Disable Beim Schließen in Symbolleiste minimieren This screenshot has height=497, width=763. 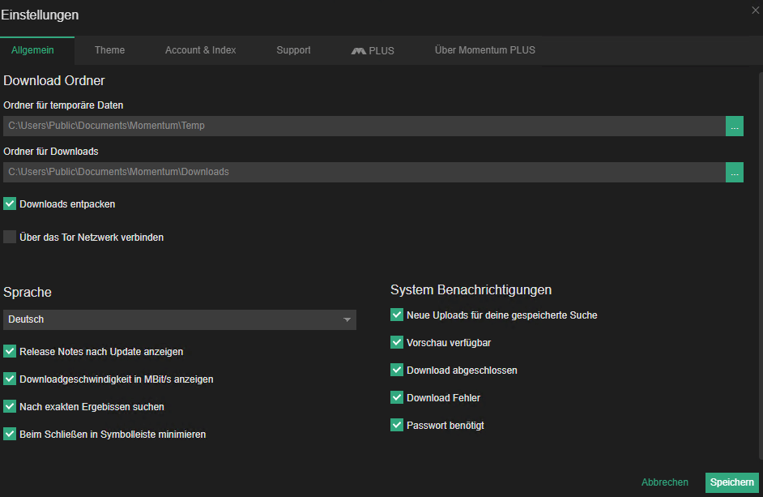tap(9, 434)
